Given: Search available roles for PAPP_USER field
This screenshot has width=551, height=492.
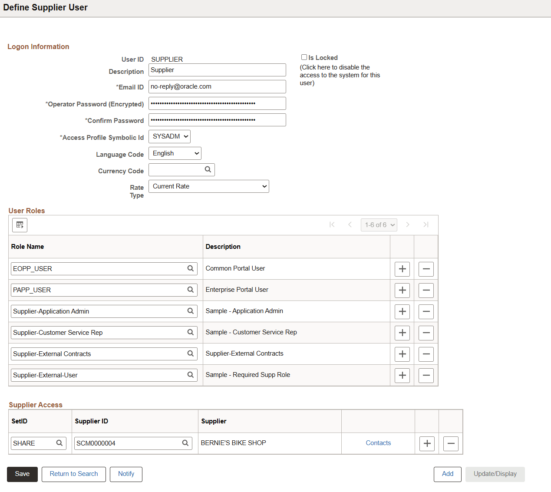Looking at the screenshot, I should point(190,290).
